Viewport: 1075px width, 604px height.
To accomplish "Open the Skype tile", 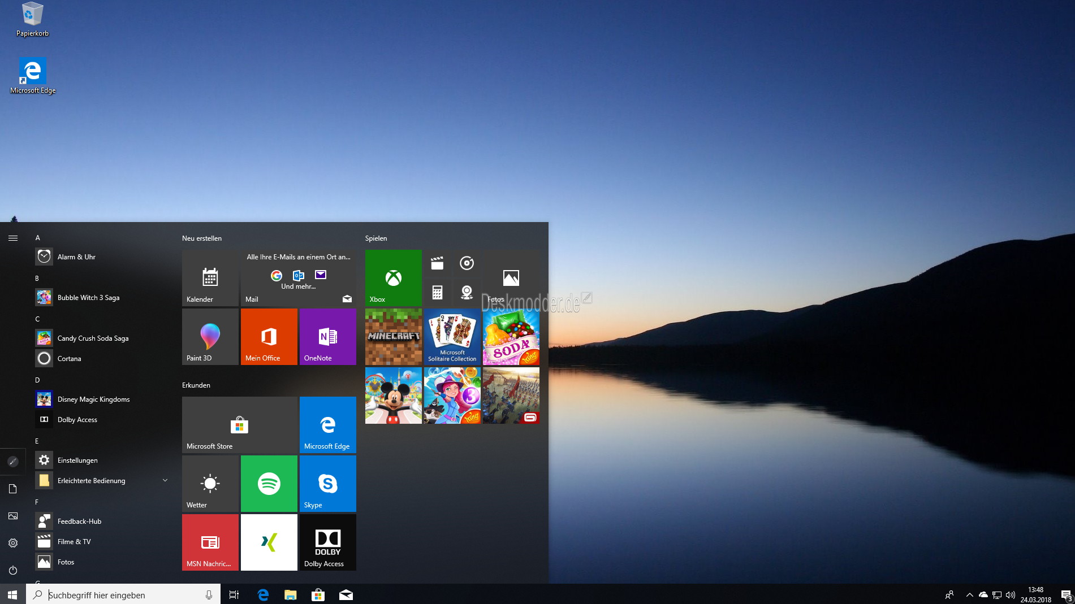I will click(328, 484).
